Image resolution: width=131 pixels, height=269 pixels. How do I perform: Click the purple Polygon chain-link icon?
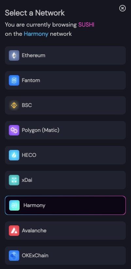(x=14, y=130)
